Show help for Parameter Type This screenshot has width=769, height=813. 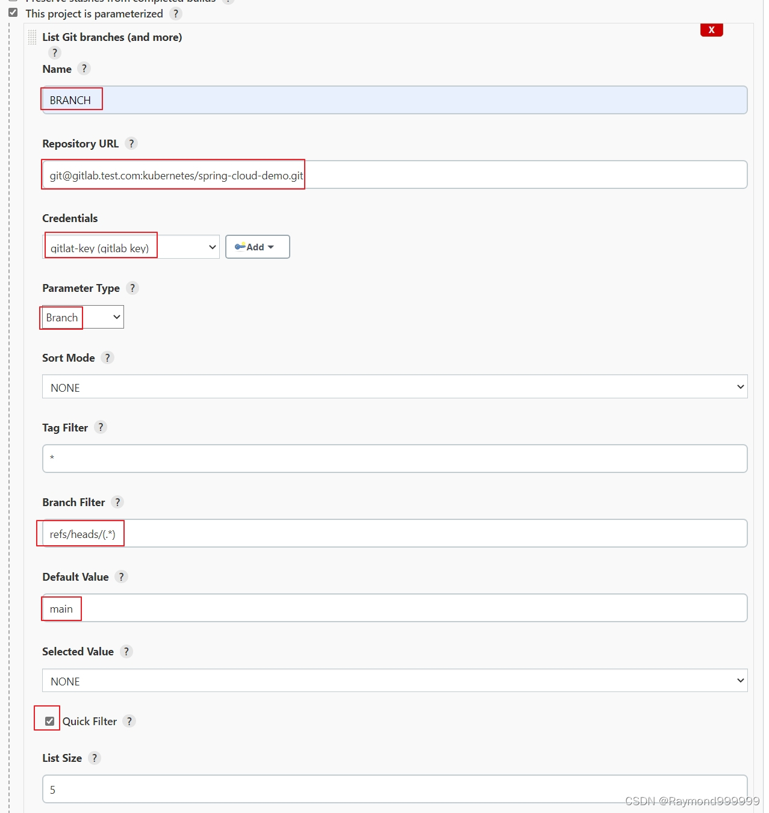point(132,288)
